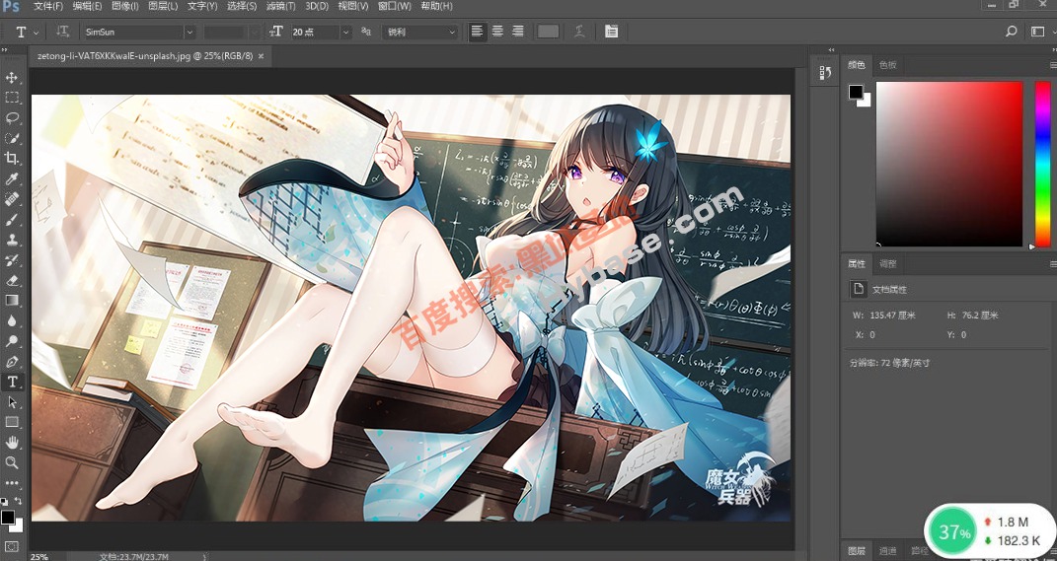Image resolution: width=1057 pixels, height=561 pixels.
Task: Open the extra tools ellipsis button
Action: click(x=12, y=483)
